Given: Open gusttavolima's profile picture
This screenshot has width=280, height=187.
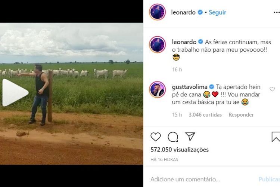Looking at the screenshot, I should pyautogui.click(x=158, y=90).
